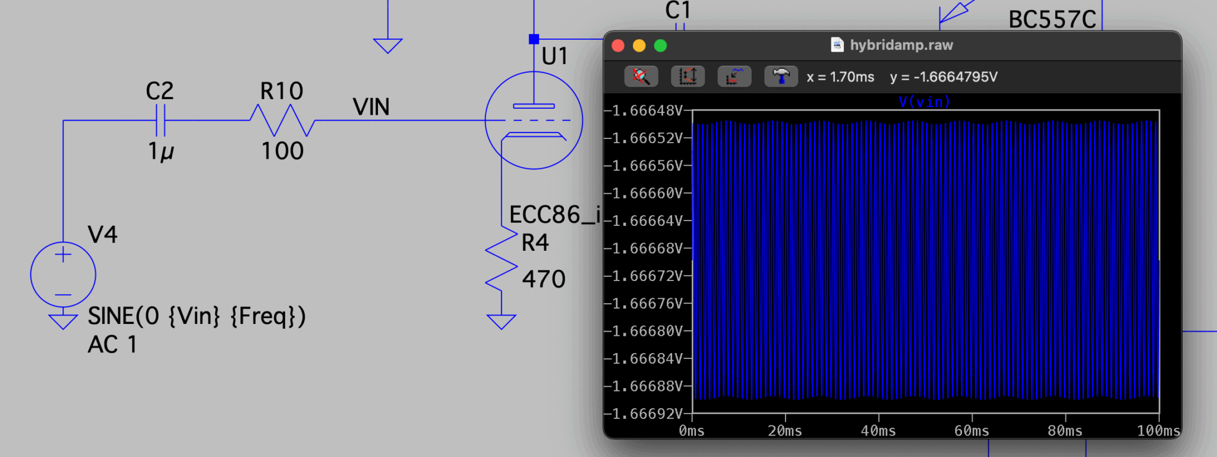Select the U1 triode tube symbol
The image size is (1217, 457).
point(534,121)
